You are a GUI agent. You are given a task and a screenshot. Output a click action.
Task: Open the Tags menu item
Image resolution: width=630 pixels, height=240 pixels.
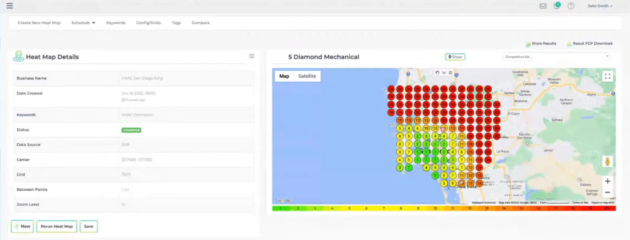tap(176, 23)
